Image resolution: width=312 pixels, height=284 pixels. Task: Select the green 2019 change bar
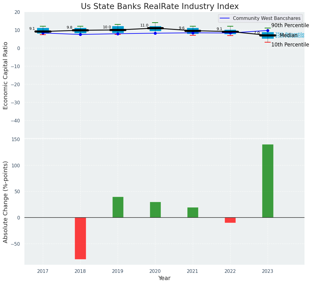point(118,207)
